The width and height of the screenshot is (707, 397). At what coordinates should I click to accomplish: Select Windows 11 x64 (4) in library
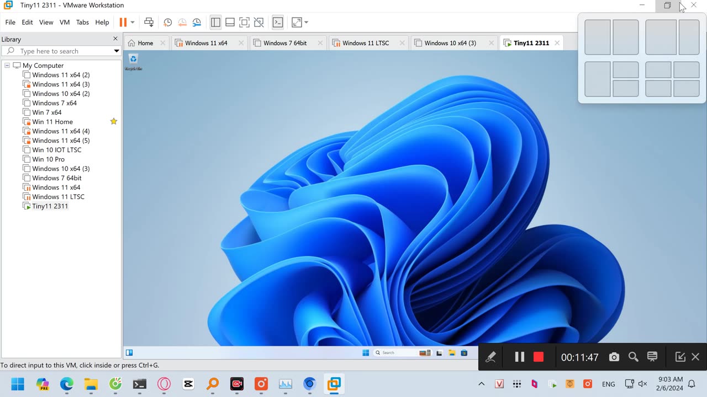click(x=61, y=131)
